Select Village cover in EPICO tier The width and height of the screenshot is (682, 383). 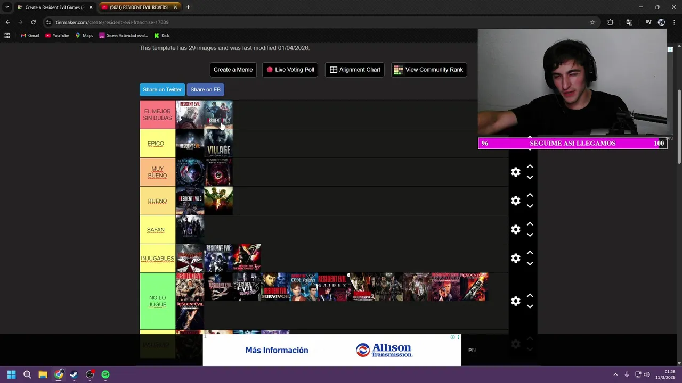tap(218, 144)
